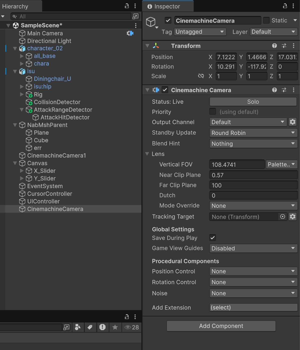Open the Hierarchy panel context menu
The image size is (300, 350).
coord(135,6)
